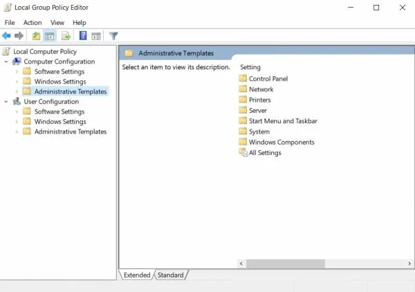Click the scrollbar right arrow
This screenshot has width=415, height=292.
pos(409,264)
